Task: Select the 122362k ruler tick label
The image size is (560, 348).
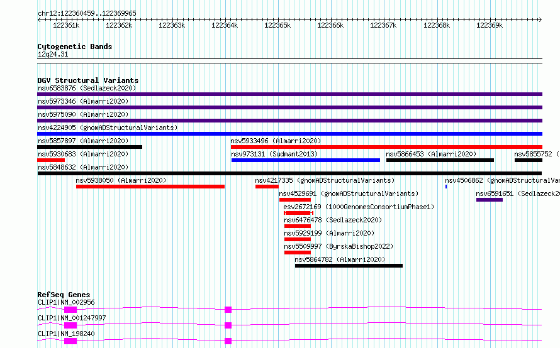Action: tap(119, 25)
